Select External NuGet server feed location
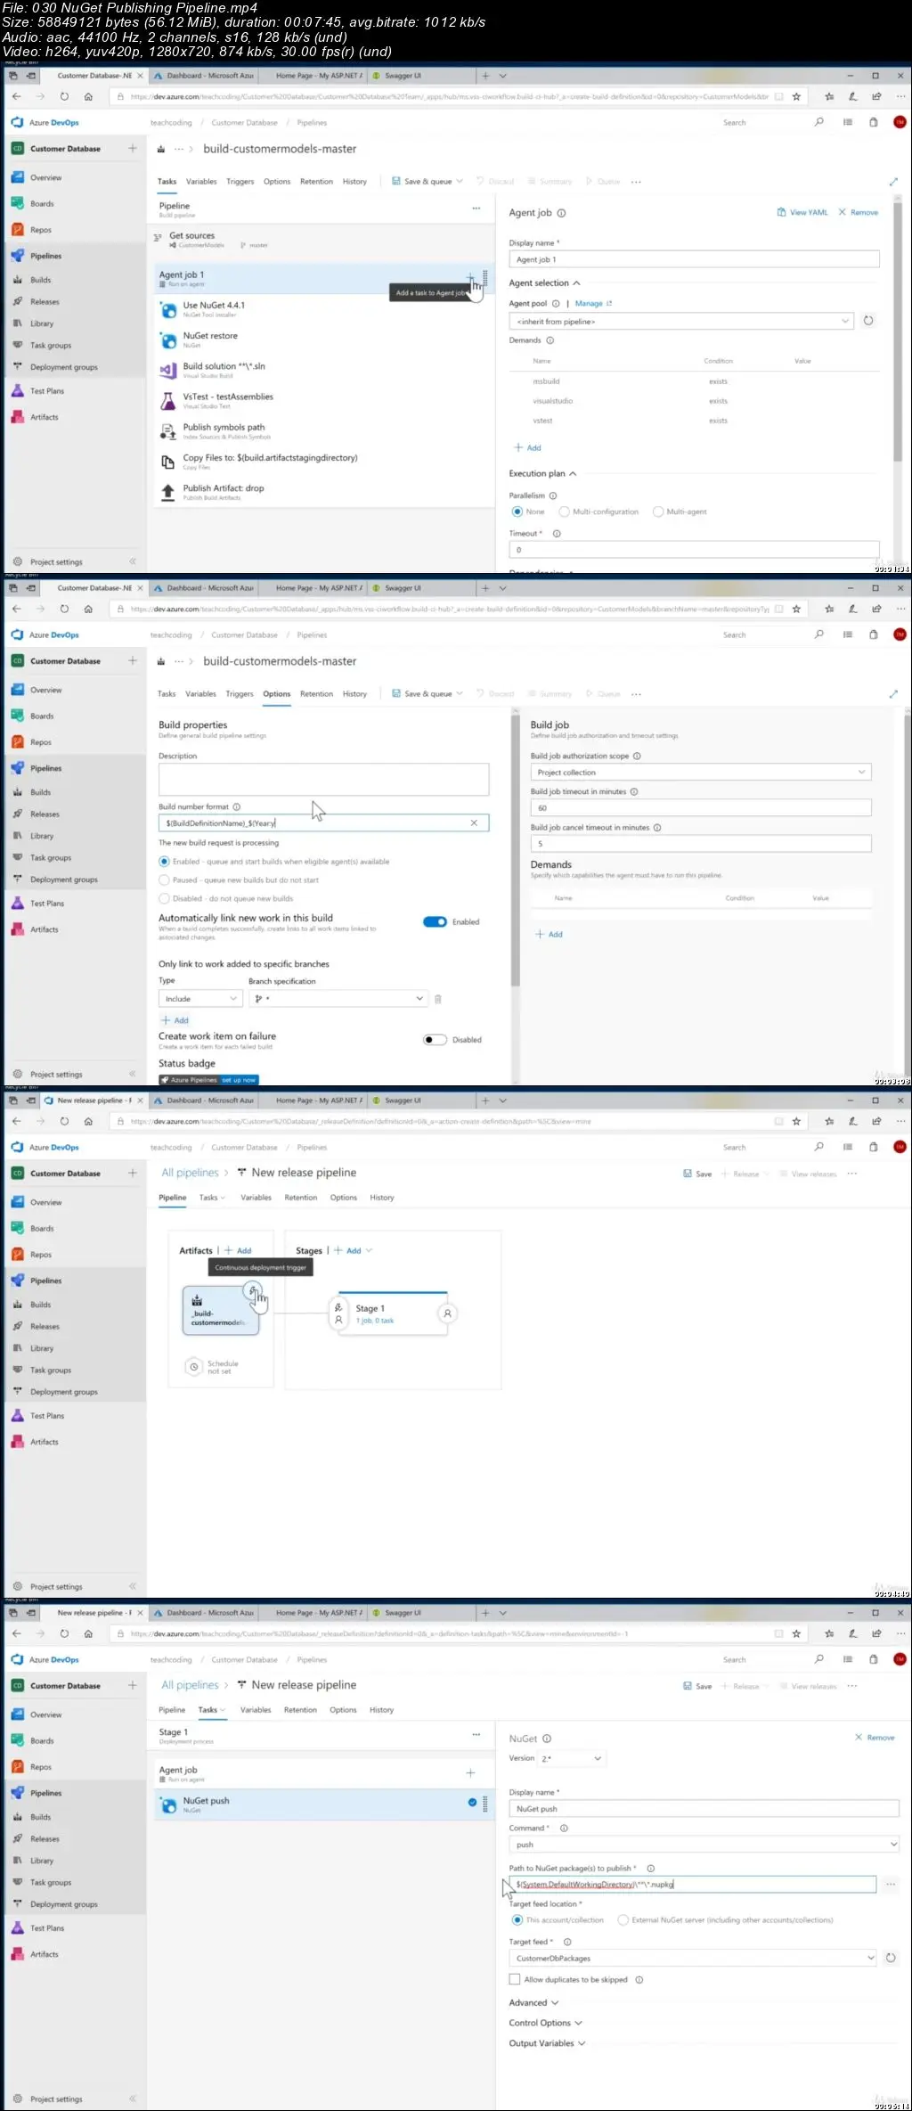This screenshot has height=2111, width=912. coord(623,1919)
